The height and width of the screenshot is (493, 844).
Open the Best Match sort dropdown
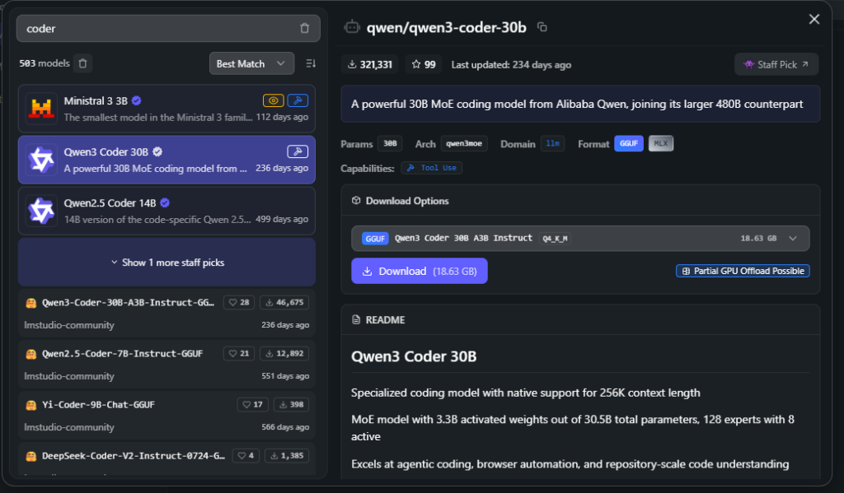click(251, 63)
